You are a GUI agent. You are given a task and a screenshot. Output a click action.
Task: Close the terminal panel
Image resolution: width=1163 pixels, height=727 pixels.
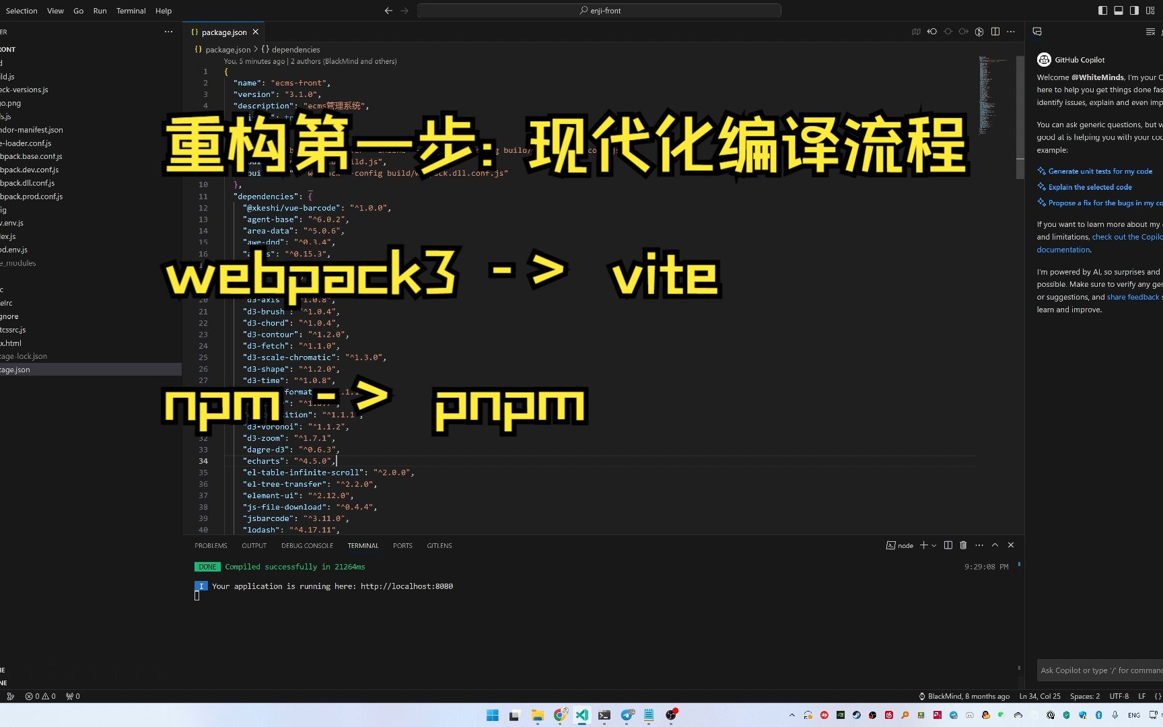click(x=1011, y=545)
